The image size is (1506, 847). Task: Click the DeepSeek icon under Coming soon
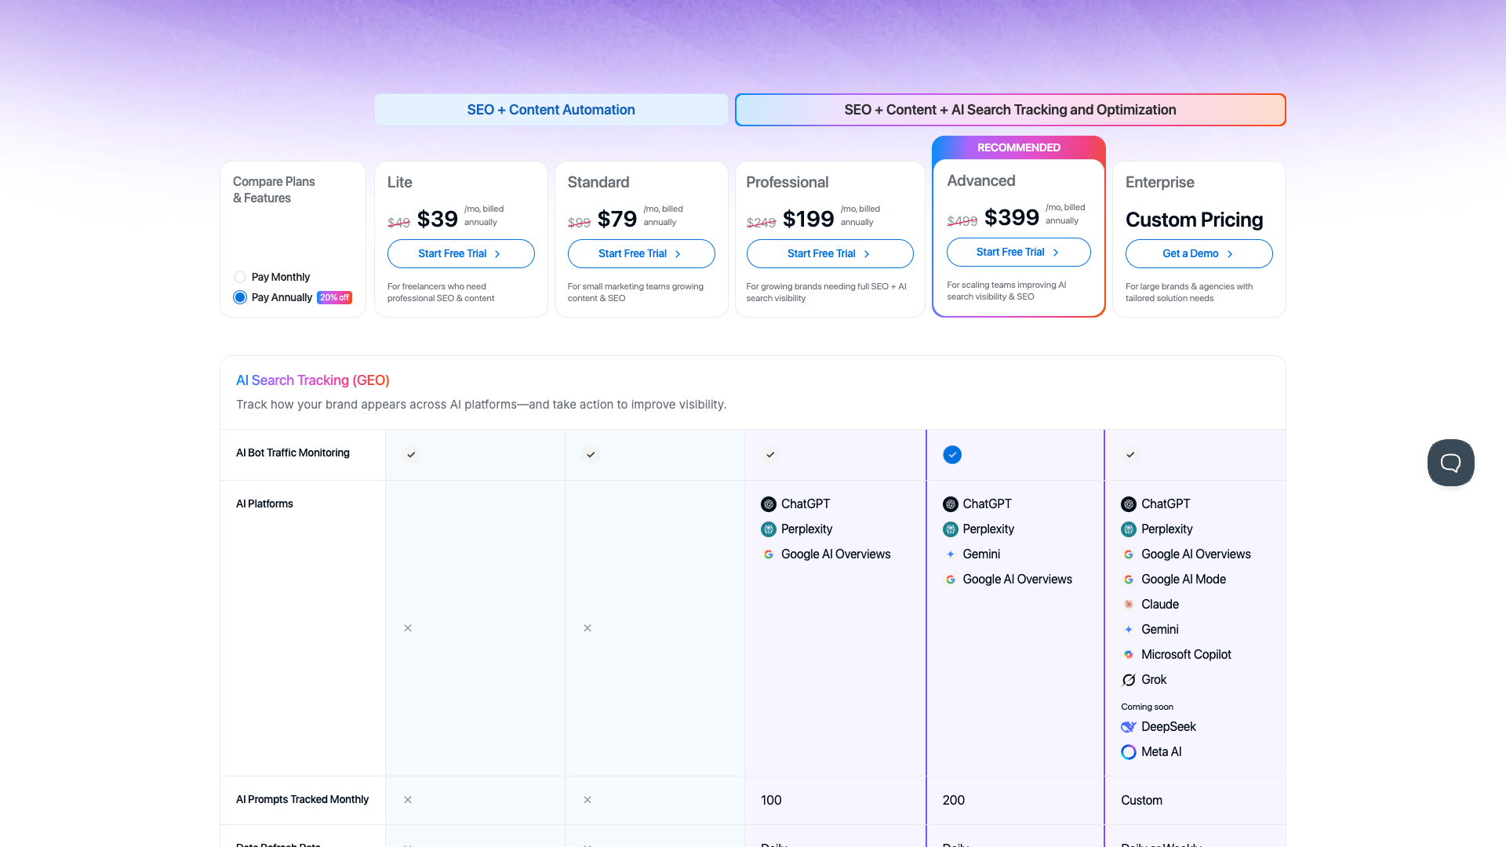[1129, 726]
